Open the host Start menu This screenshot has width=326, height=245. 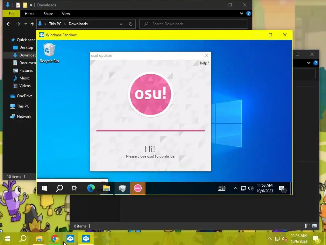8,239
